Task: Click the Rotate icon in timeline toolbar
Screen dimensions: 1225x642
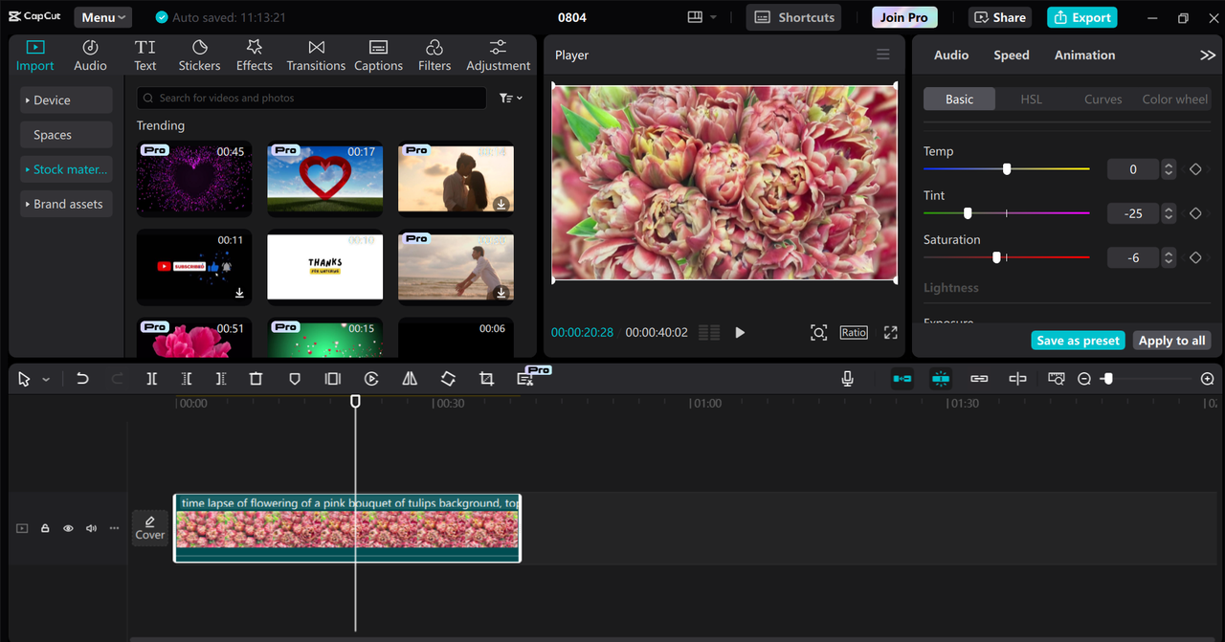Action: 448,379
